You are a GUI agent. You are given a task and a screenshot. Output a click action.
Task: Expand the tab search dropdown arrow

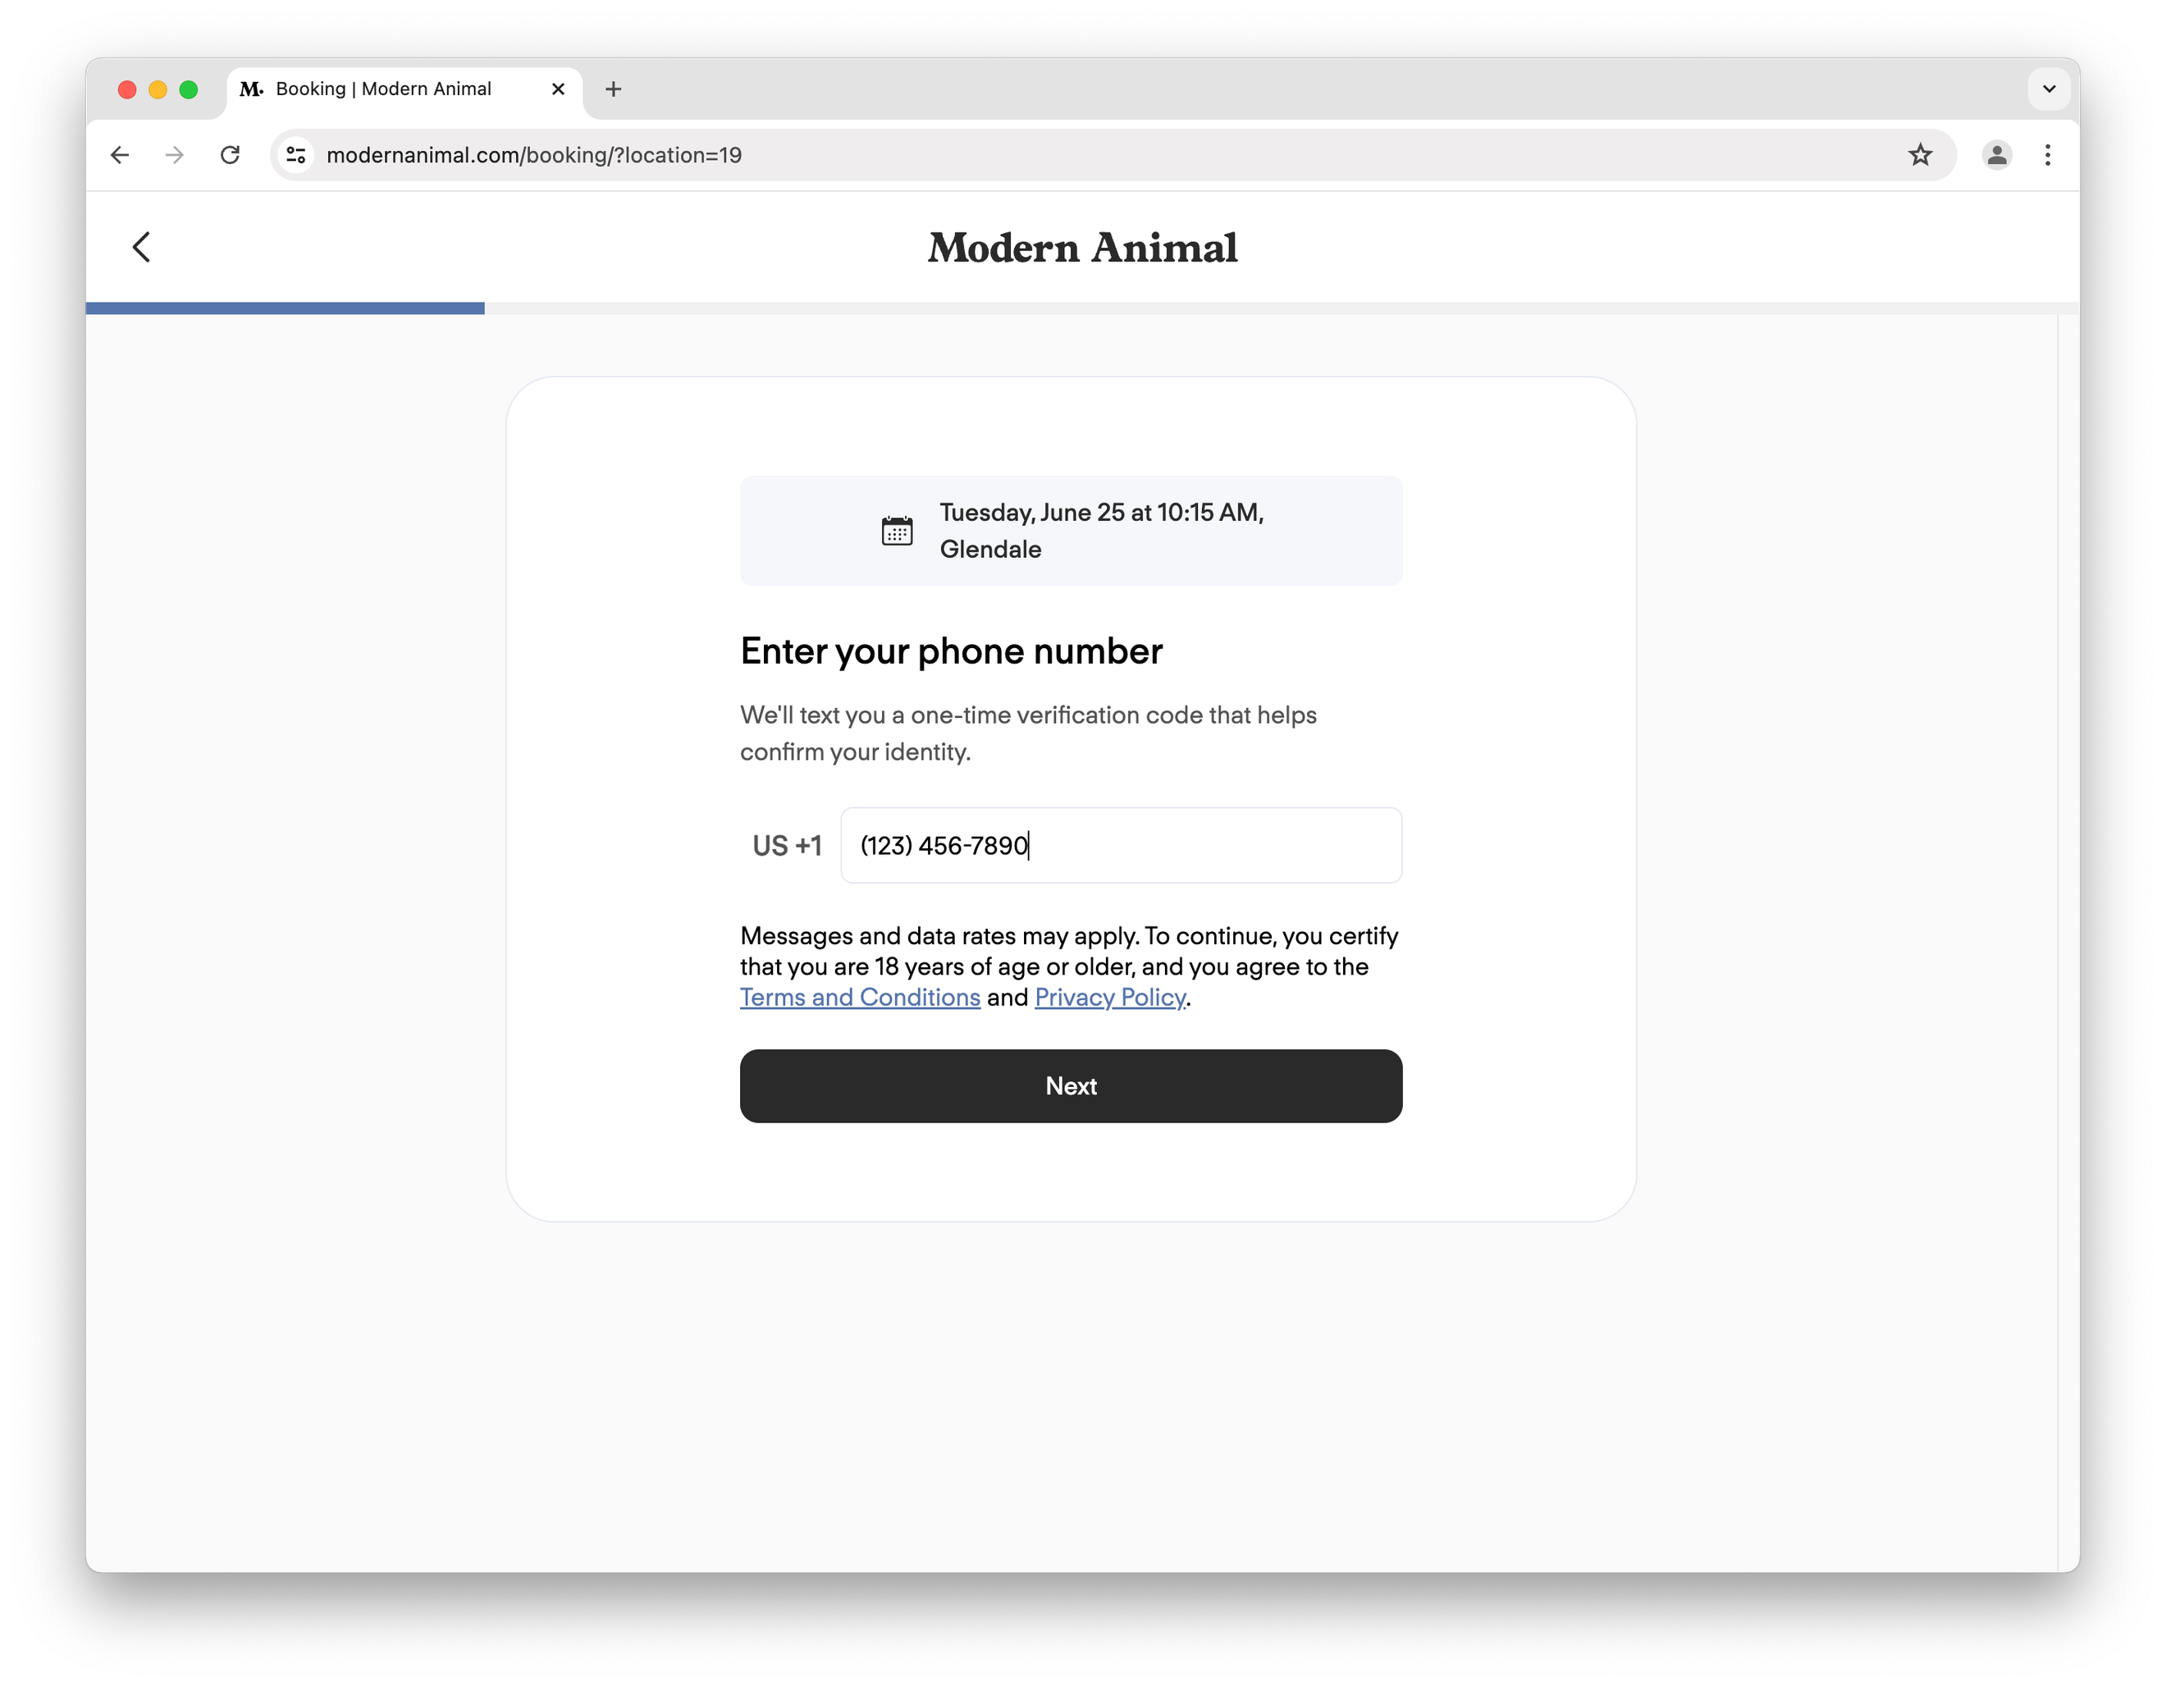(2048, 89)
